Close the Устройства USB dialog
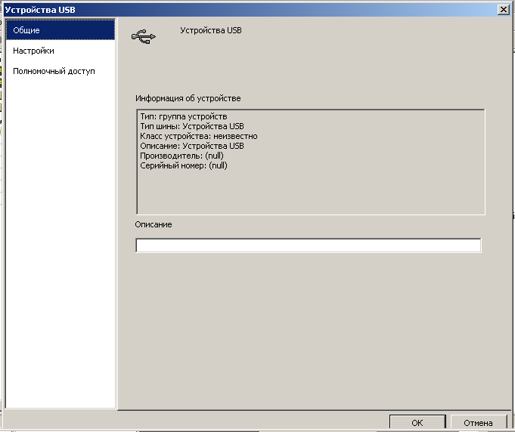 coord(504,10)
